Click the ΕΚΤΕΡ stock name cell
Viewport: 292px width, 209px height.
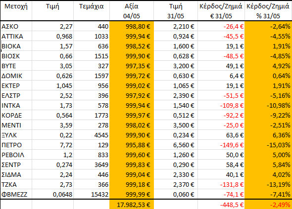click(16, 85)
